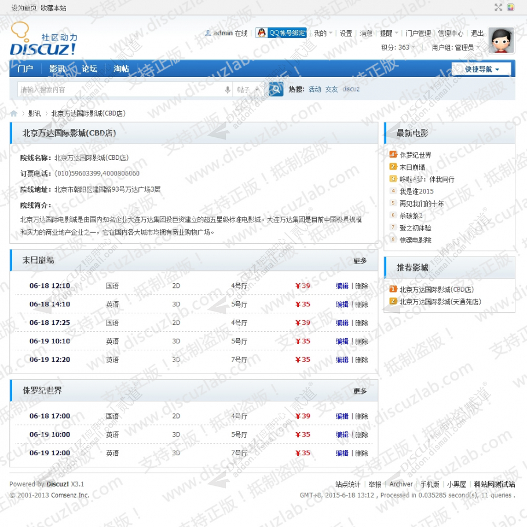Edit the 06-18 12:10 showing

tap(342, 286)
